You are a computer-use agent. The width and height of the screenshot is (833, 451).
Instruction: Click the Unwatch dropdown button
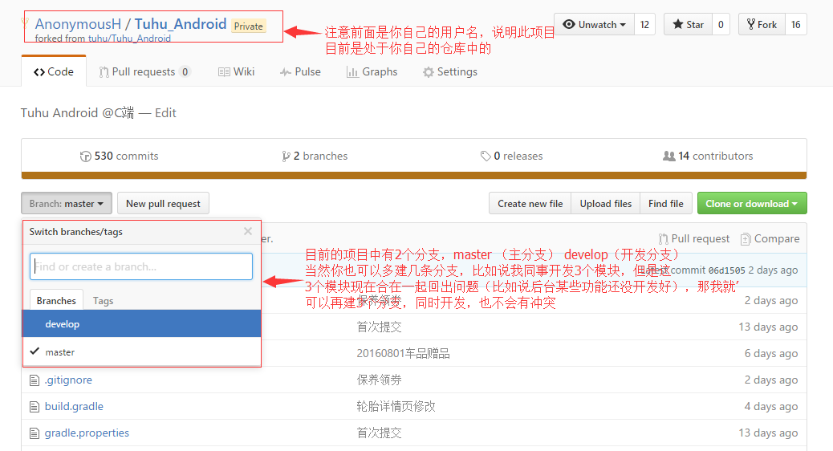(595, 24)
